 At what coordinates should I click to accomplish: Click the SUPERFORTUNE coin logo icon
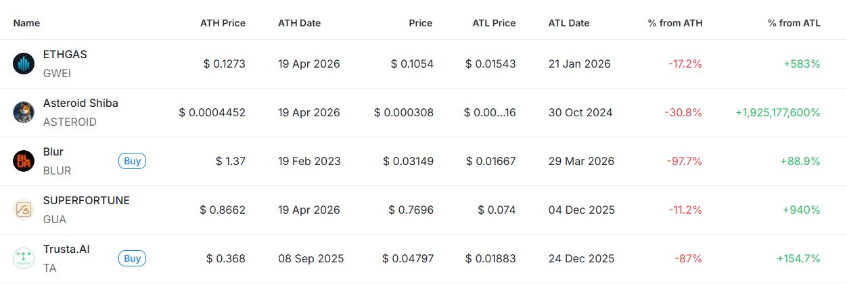point(24,210)
